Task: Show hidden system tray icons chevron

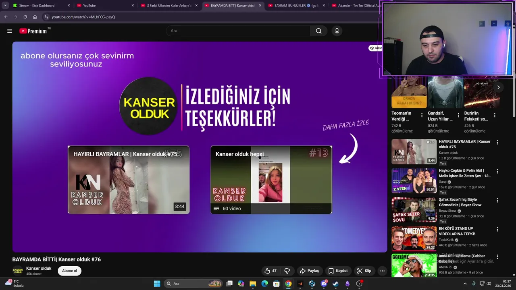Action: [465, 284]
